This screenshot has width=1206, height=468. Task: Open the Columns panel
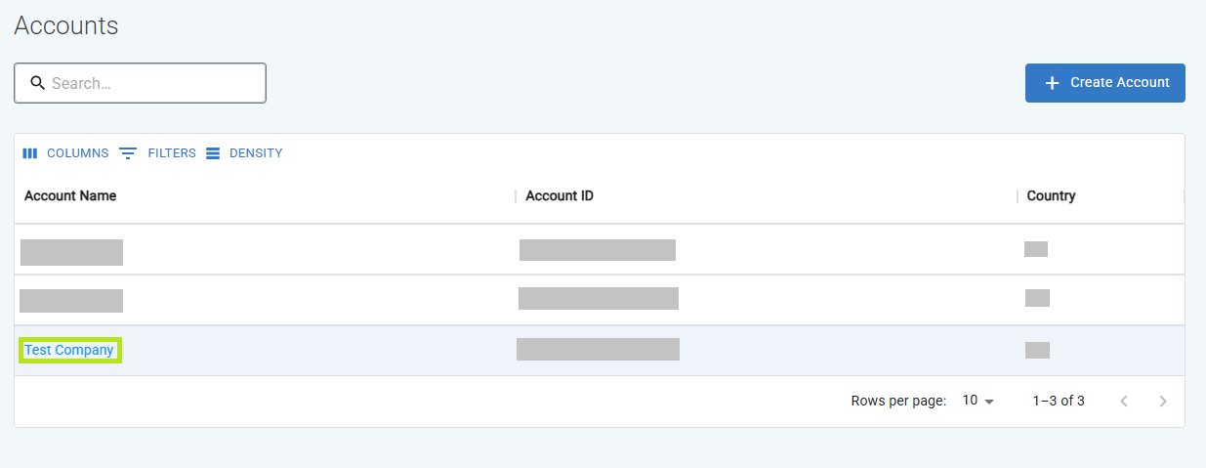65,153
